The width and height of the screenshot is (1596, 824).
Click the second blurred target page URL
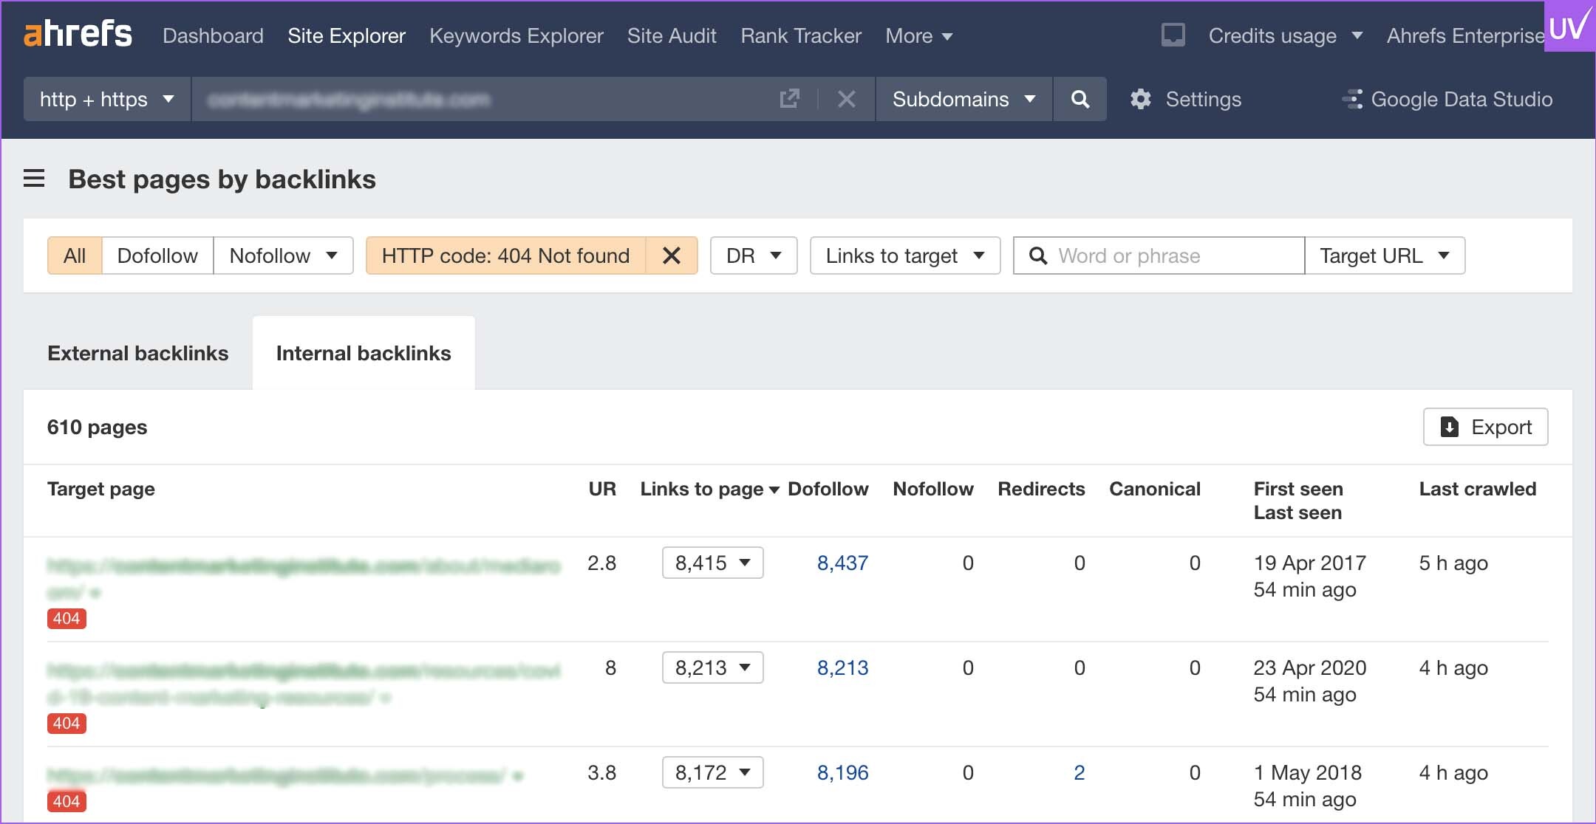pyautogui.click(x=304, y=683)
